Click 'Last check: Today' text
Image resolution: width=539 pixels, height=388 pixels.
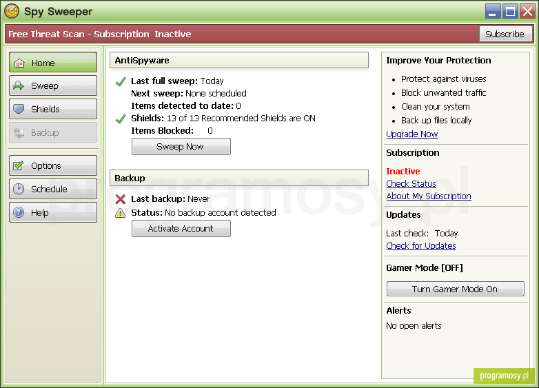(x=422, y=234)
